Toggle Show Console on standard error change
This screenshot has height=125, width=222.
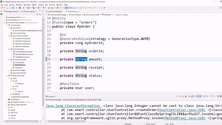(201, 97)
